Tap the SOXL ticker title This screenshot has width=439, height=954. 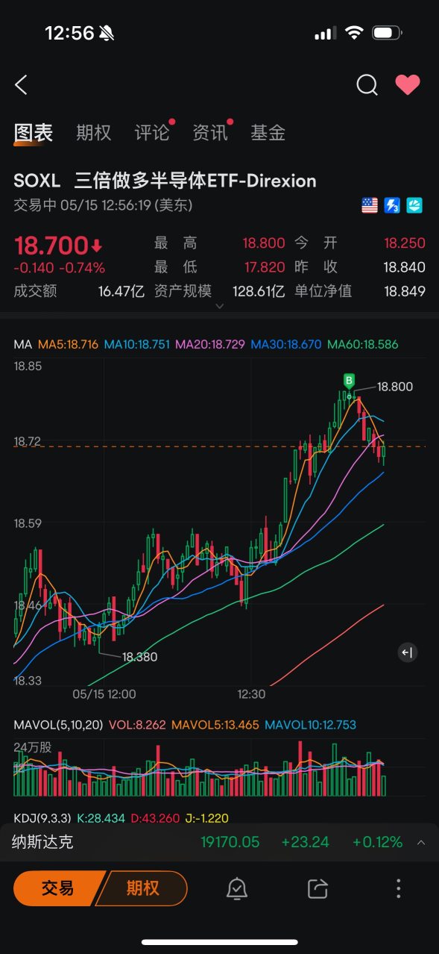tap(38, 181)
